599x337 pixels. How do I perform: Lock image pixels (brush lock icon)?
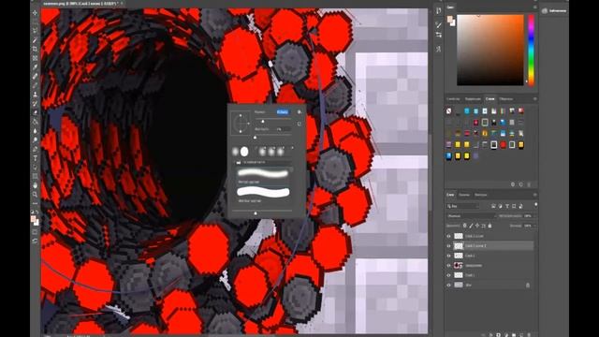(471, 226)
